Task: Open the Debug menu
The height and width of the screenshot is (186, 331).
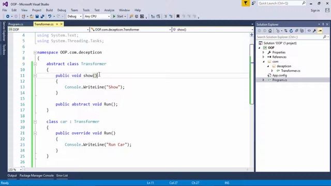Action: (x=62, y=10)
